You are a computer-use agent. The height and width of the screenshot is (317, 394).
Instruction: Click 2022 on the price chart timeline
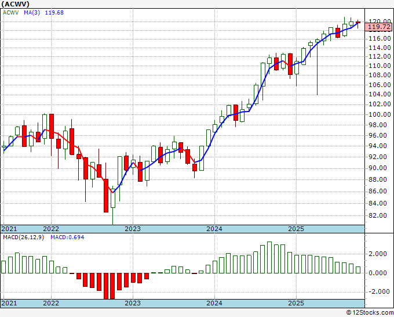(x=51, y=229)
